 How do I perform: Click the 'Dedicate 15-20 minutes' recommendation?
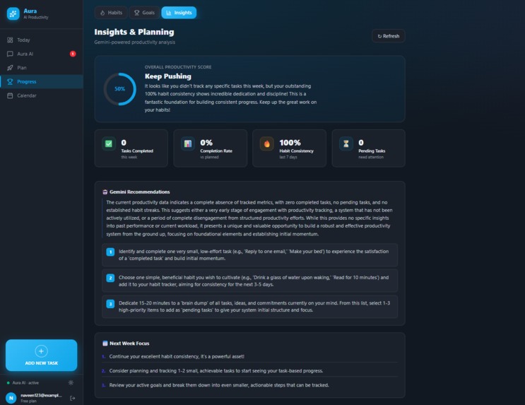pos(249,307)
